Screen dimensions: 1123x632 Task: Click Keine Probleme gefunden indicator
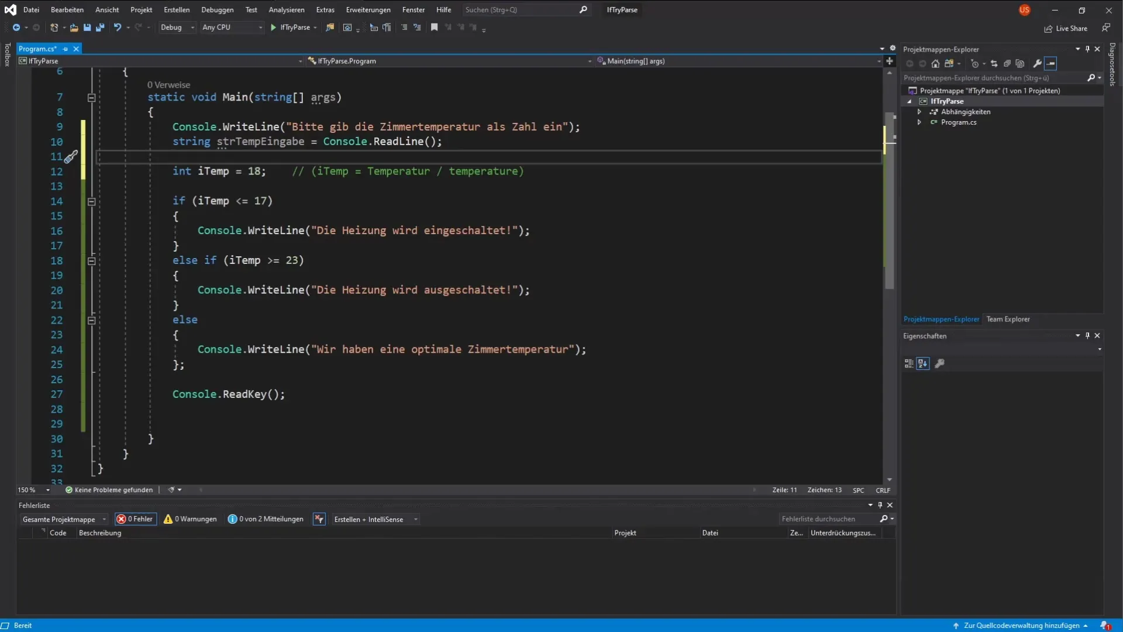click(109, 490)
